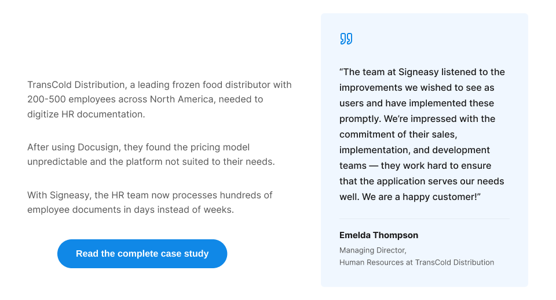Click the quote line implementation, and development
The width and height of the screenshot is (556, 300).
pos(415,150)
